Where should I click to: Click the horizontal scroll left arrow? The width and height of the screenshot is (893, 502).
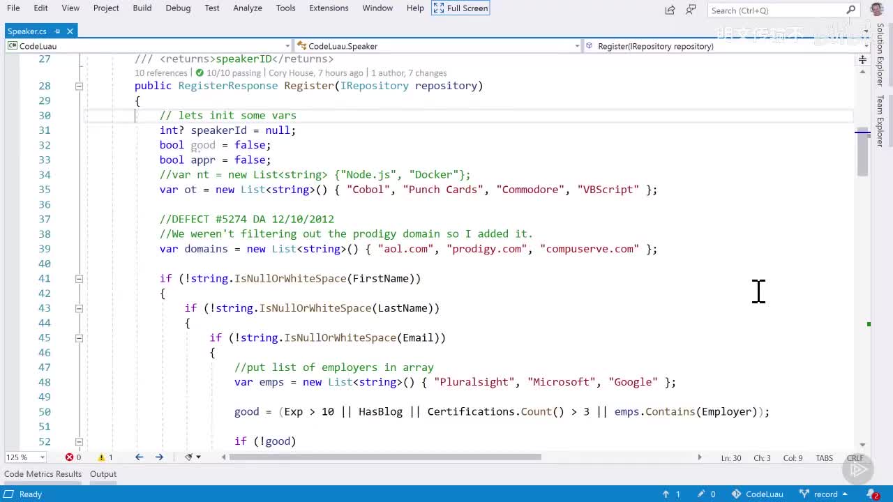coord(224,457)
